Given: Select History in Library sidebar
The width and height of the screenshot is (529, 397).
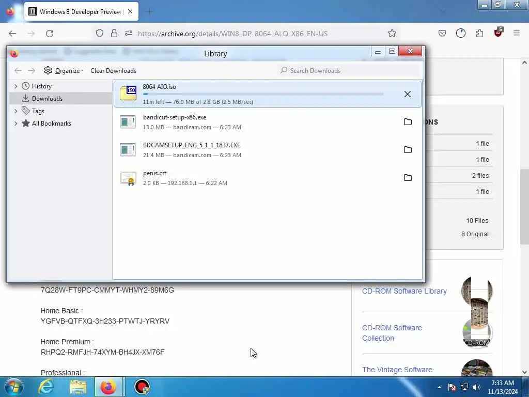Looking at the screenshot, I should tap(41, 86).
